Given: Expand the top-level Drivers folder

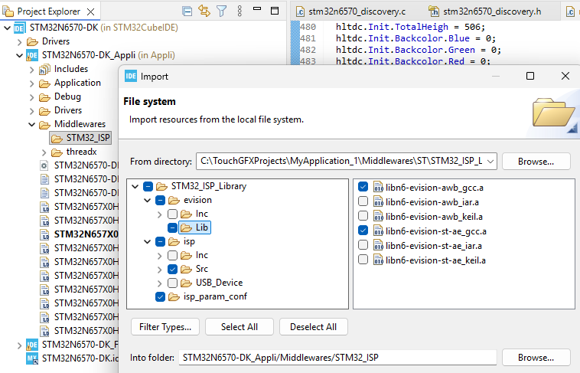Looking at the screenshot, I should pos(20,42).
